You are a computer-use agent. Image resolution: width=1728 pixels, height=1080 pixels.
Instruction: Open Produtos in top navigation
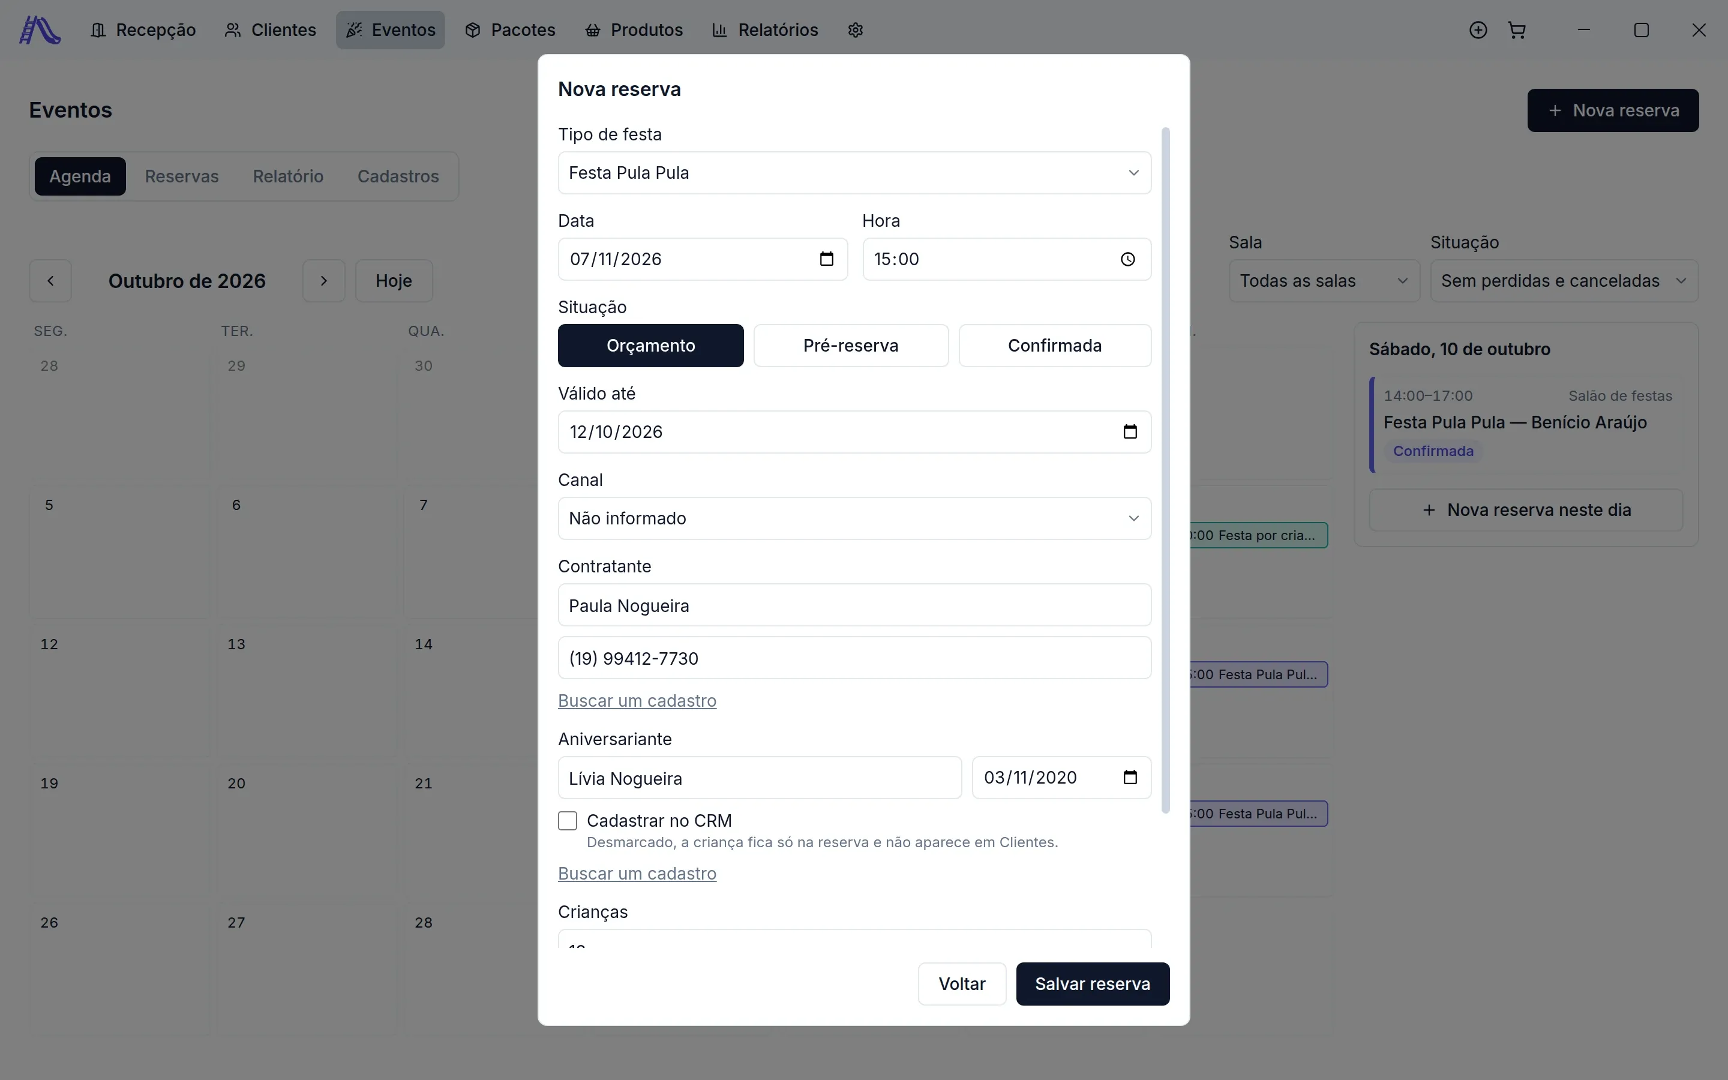coord(634,30)
